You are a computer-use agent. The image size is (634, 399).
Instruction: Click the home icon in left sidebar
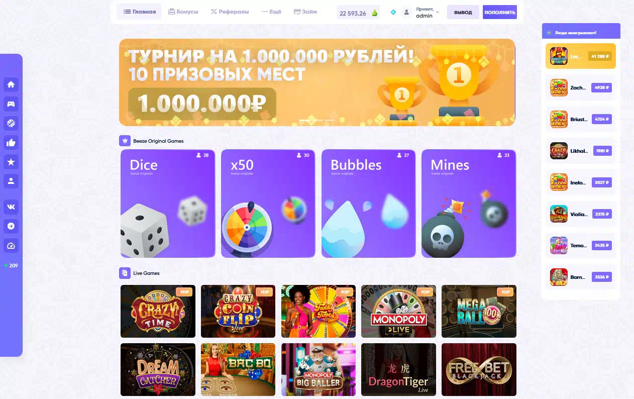[11, 84]
